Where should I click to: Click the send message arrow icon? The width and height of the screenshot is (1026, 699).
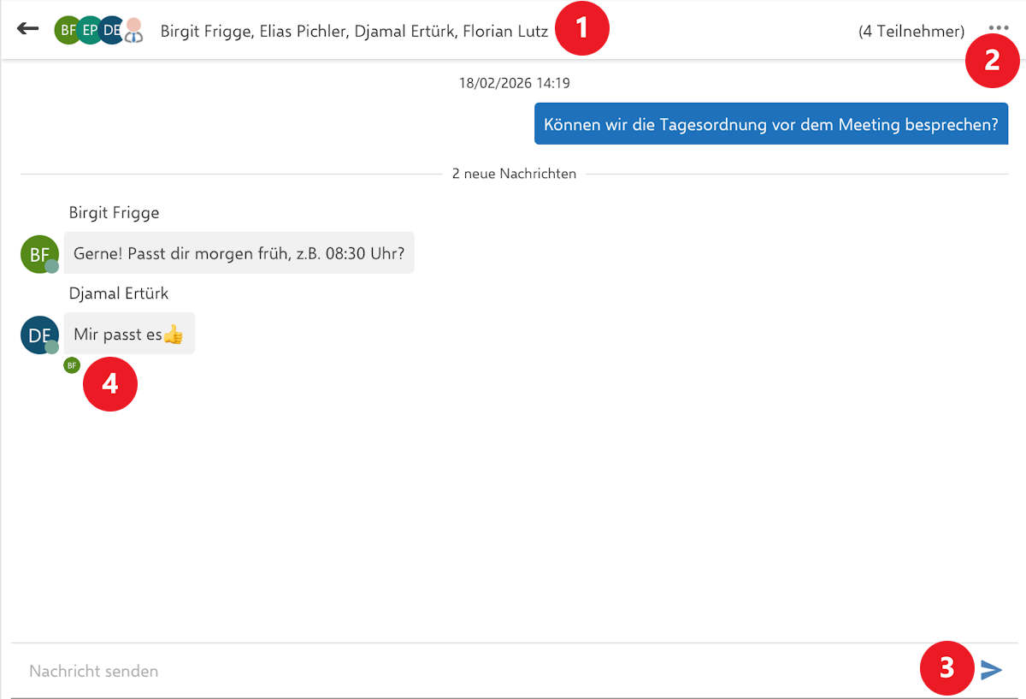(991, 670)
